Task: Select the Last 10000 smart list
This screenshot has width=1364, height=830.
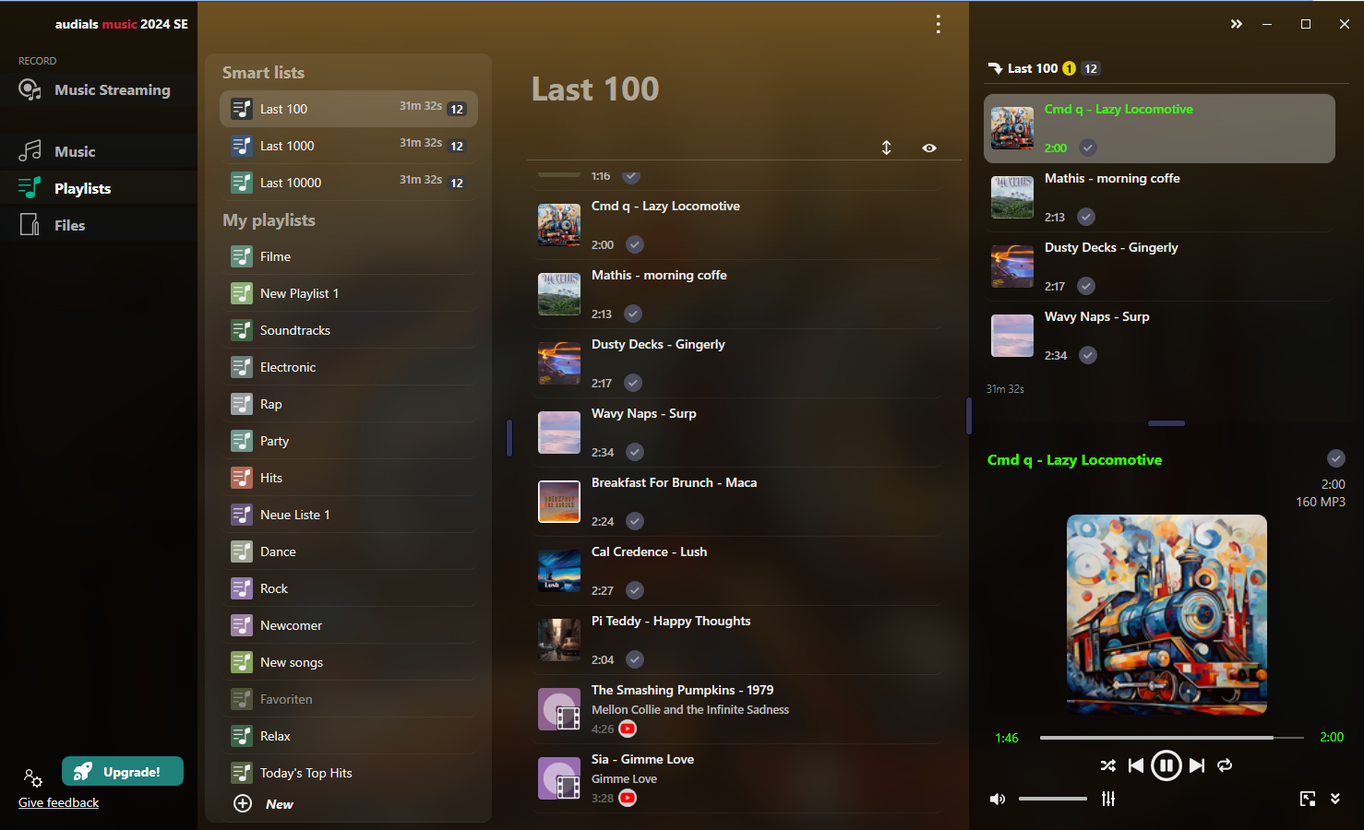Action: (x=349, y=183)
